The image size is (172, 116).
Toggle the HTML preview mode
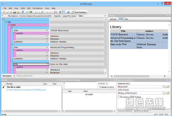(x=121, y=19)
